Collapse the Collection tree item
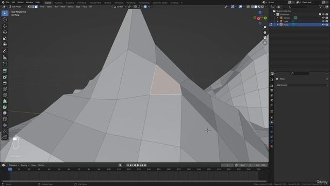 tap(274, 14)
